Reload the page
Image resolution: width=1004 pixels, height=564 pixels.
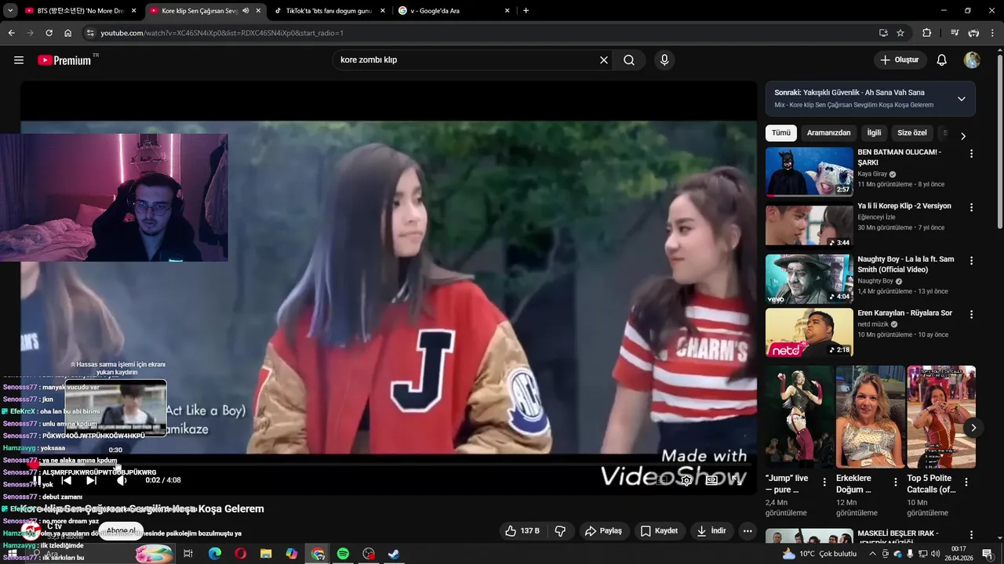point(49,33)
